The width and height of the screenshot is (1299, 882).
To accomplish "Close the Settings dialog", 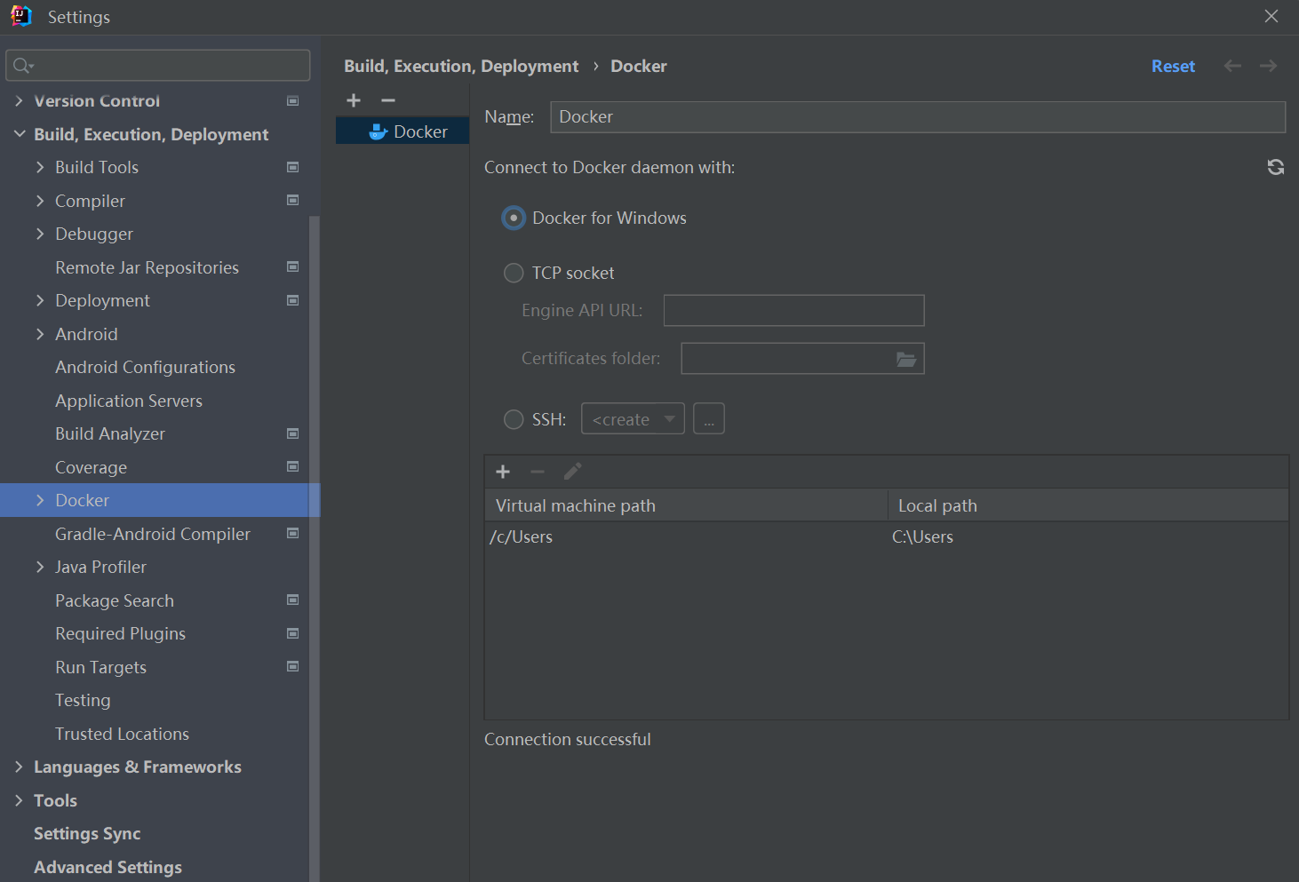I will pyautogui.click(x=1271, y=17).
